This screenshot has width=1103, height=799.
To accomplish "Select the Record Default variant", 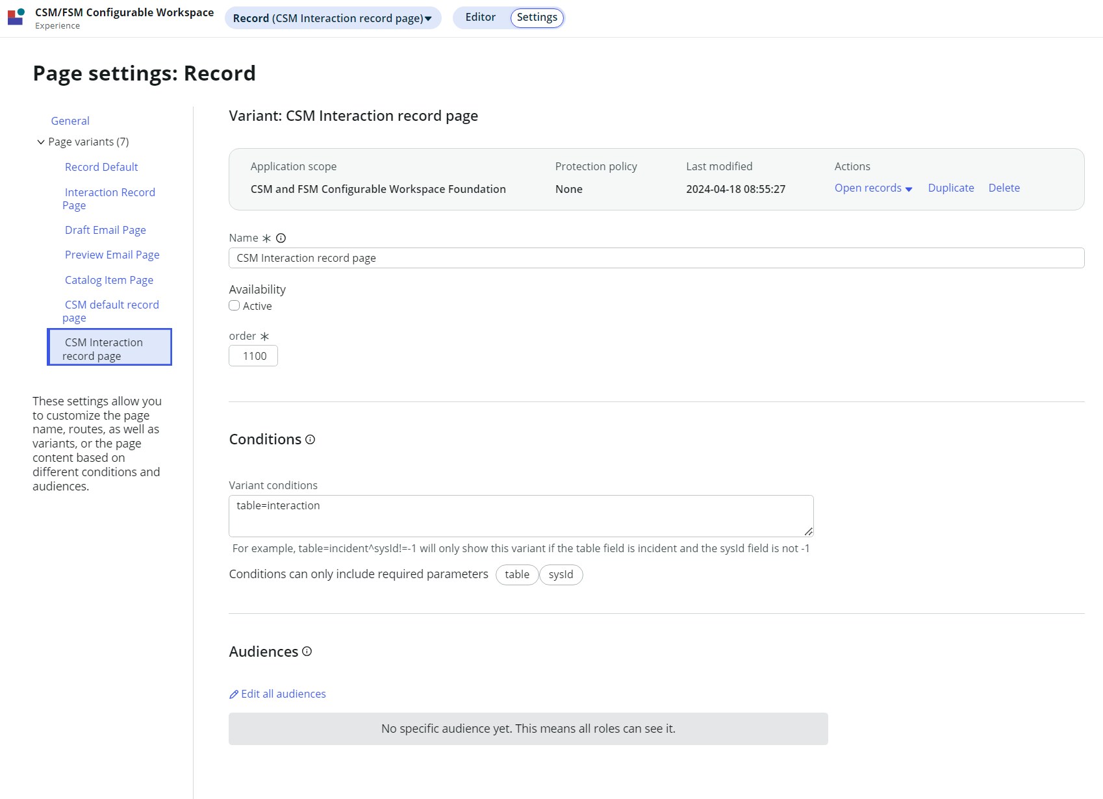I will (101, 167).
